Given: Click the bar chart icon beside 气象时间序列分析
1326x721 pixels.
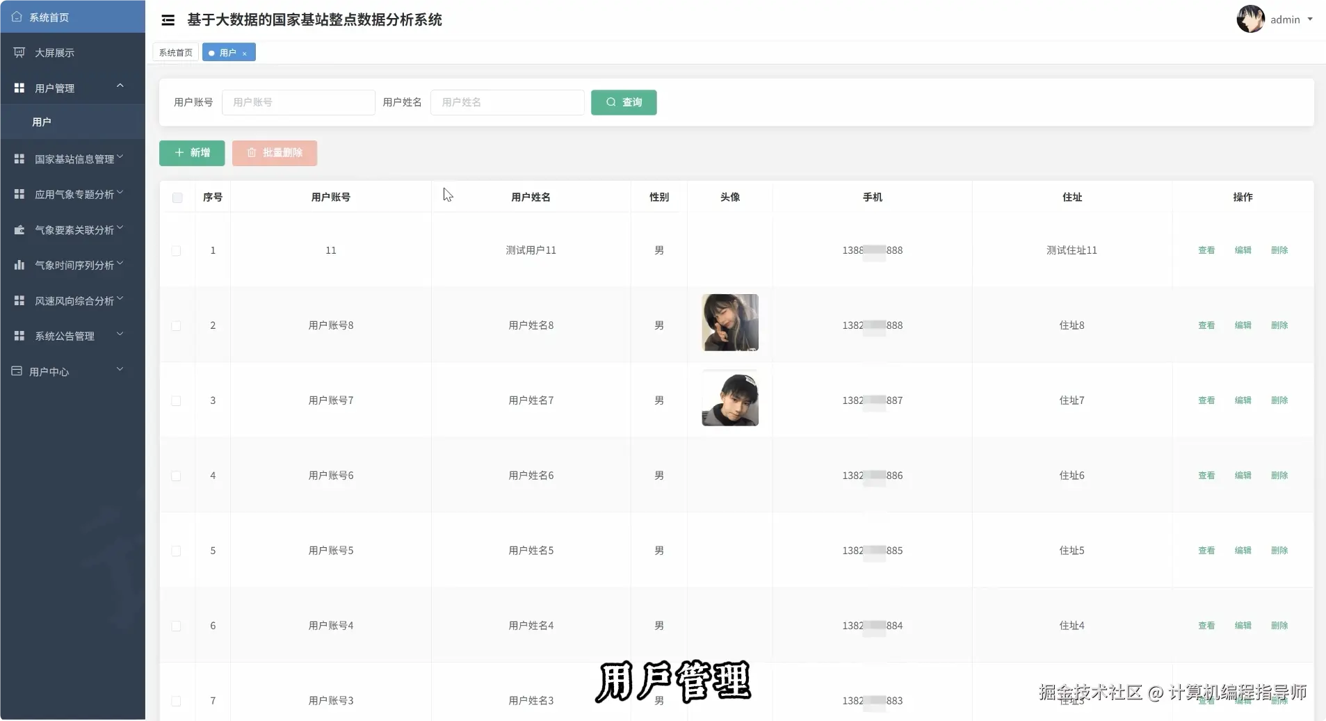Looking at the screenshot, I should pos(19,265).
